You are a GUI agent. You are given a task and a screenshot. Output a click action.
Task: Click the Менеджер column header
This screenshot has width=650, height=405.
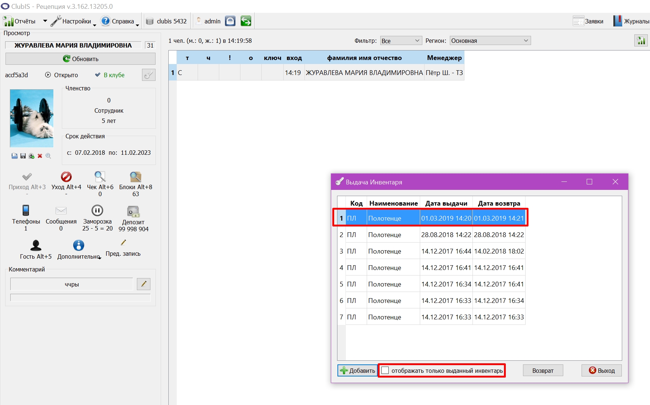click(444, 58)
